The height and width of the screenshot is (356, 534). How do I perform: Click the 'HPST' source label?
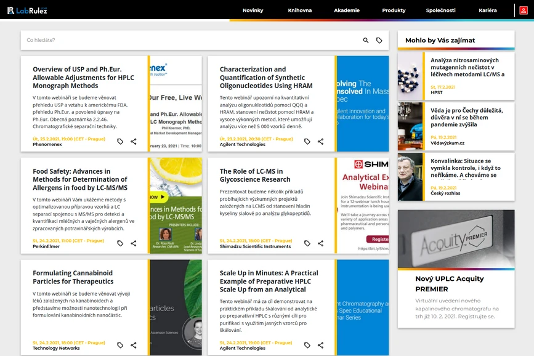pos(437,92)
